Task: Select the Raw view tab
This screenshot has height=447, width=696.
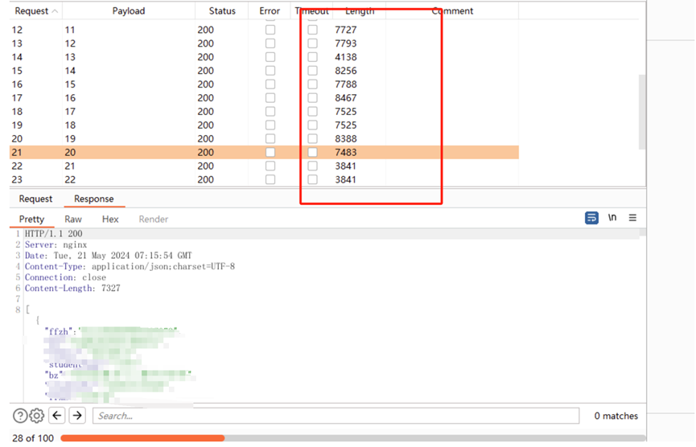Action: 72,219
